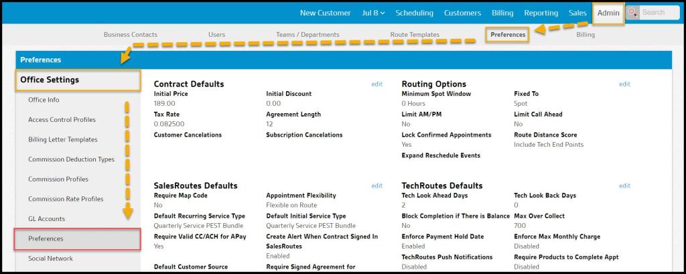686x274 pixels.
Task: Open Access Control Profiles in sidebar
Action: point(62,120)
